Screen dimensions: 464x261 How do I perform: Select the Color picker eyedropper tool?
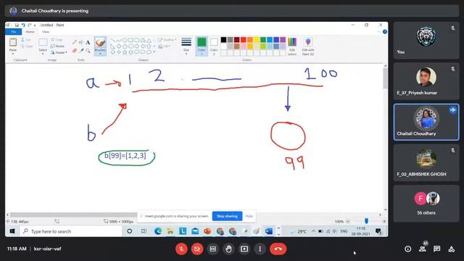pyautogui.click(x=81, y=51)
